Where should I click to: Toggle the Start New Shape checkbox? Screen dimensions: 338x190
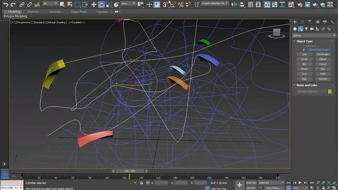(304, 50)
